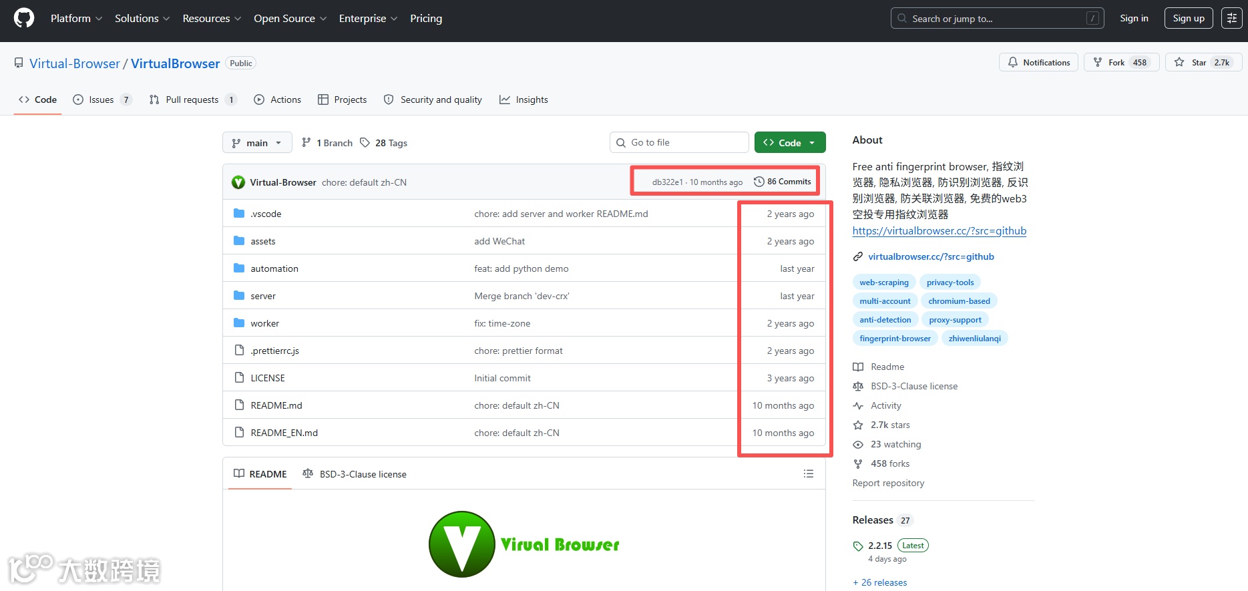Open the automation folder icon

(x=239, y=268)
